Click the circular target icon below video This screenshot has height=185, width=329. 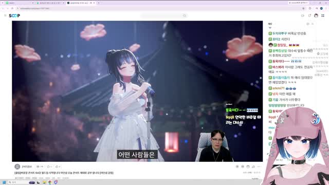(237, 166)
